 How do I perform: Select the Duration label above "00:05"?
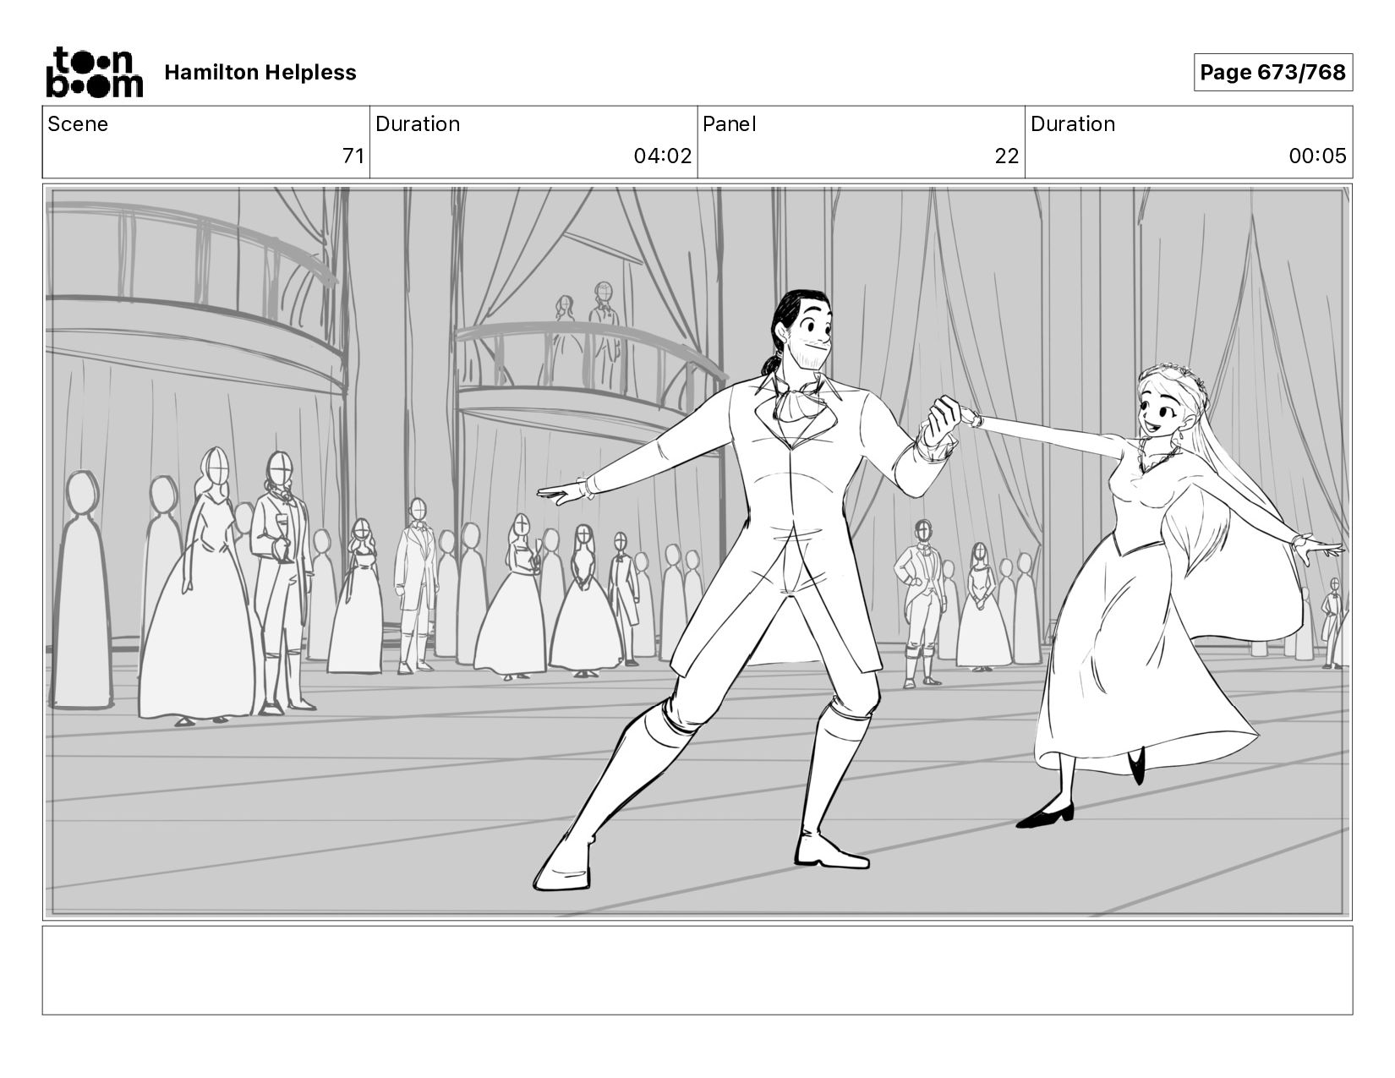(1073, 124)
